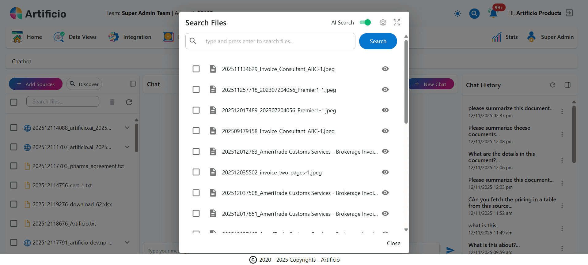Preview 202512035502_invoice_two_pages-1.jpeg with eye icon
Image resolution: width=588 pixels, height=265 pixels.
tap(385, 172)
